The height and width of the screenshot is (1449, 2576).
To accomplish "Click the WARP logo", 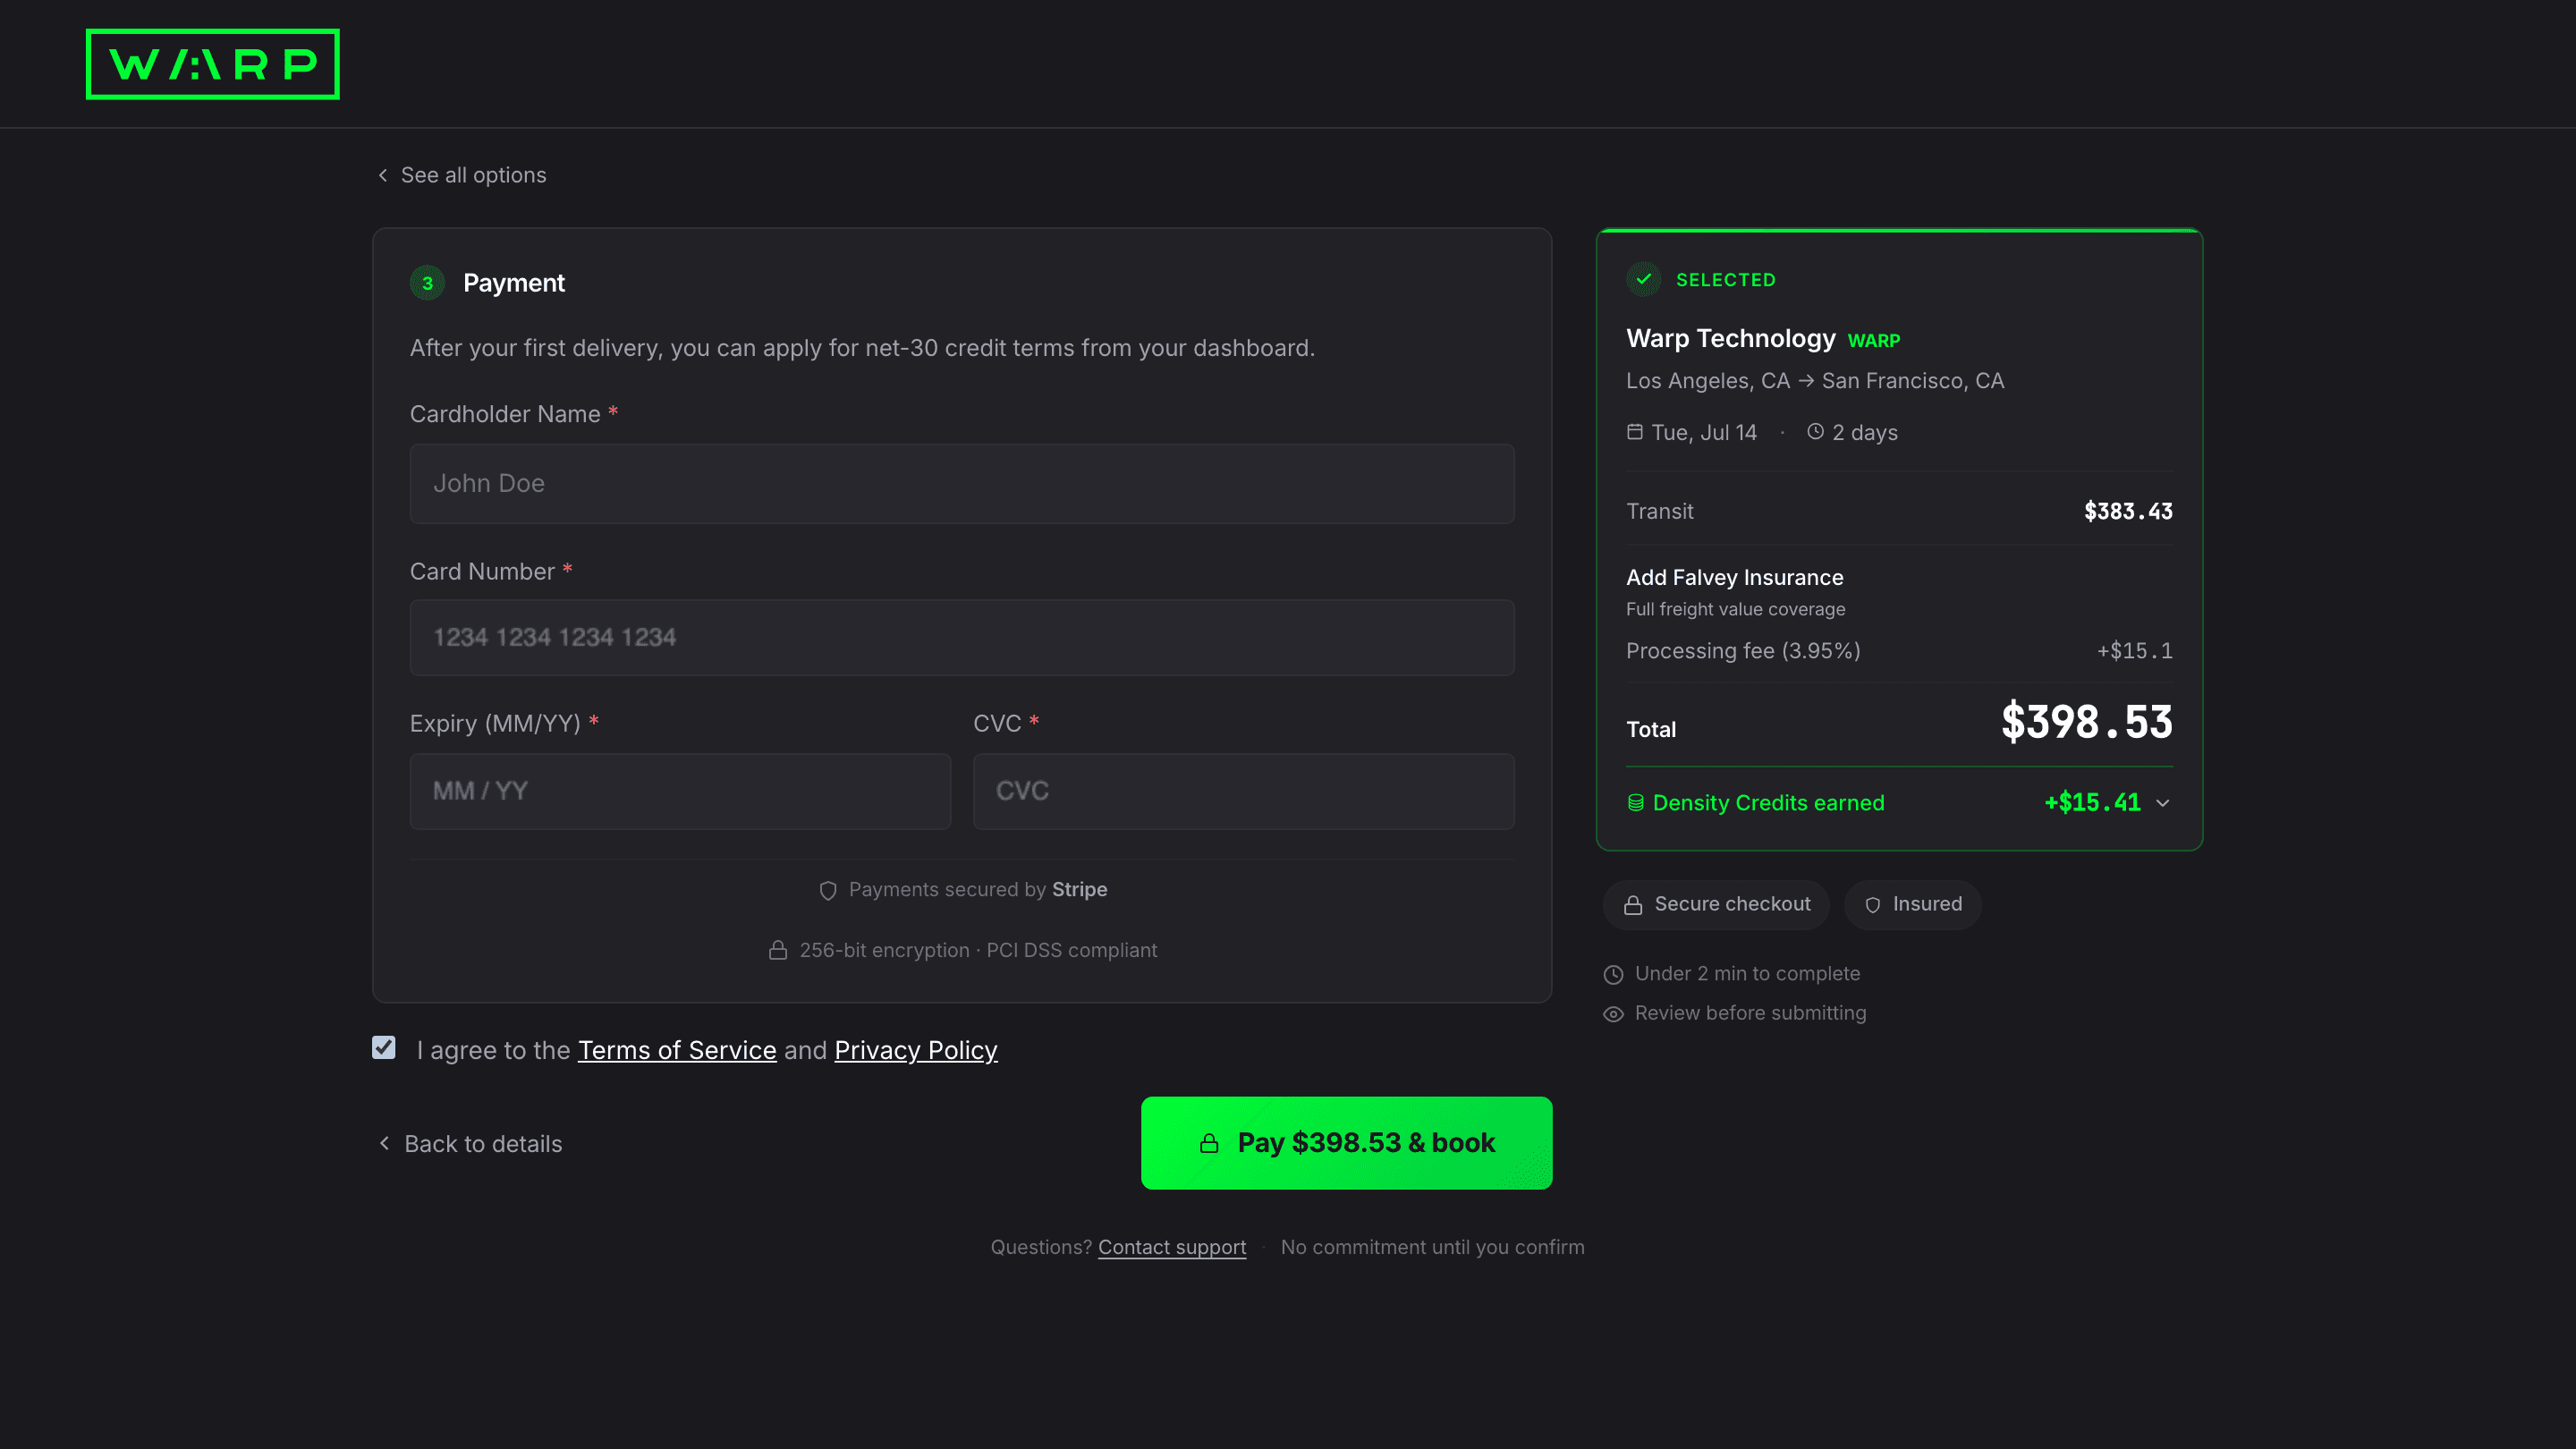I will point(212,64).
